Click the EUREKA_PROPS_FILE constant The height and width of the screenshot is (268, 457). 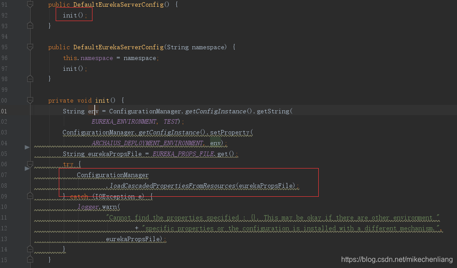click(183, 154)
